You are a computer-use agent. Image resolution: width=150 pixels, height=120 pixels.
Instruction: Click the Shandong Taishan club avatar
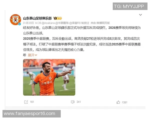[15, 19]
